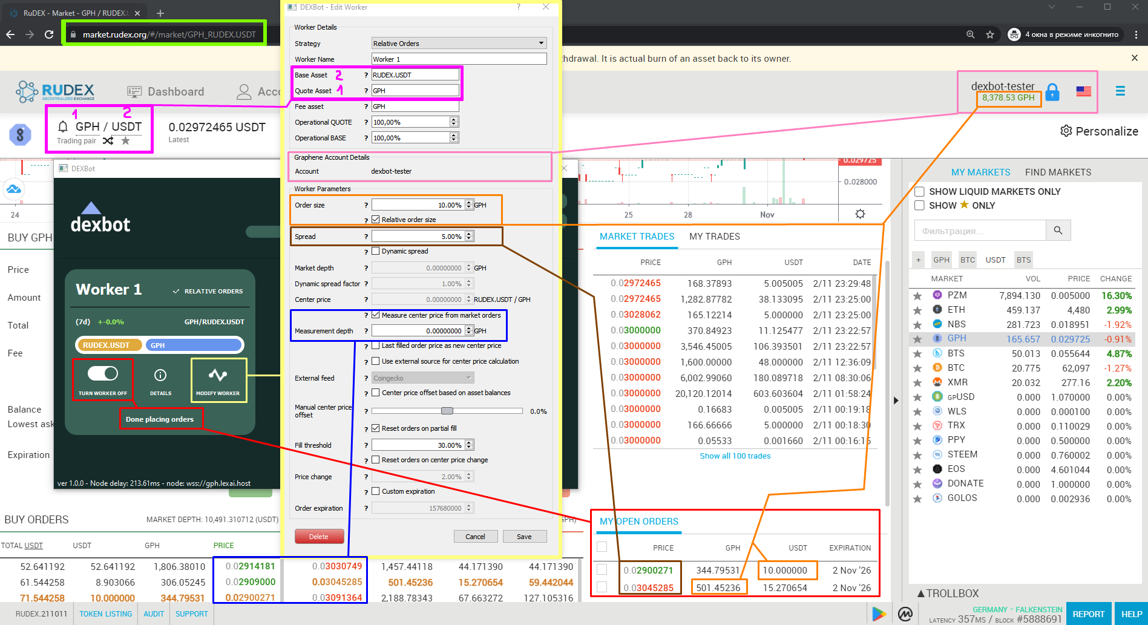
Task: Click the Worker Name input field
Action: 459,59
